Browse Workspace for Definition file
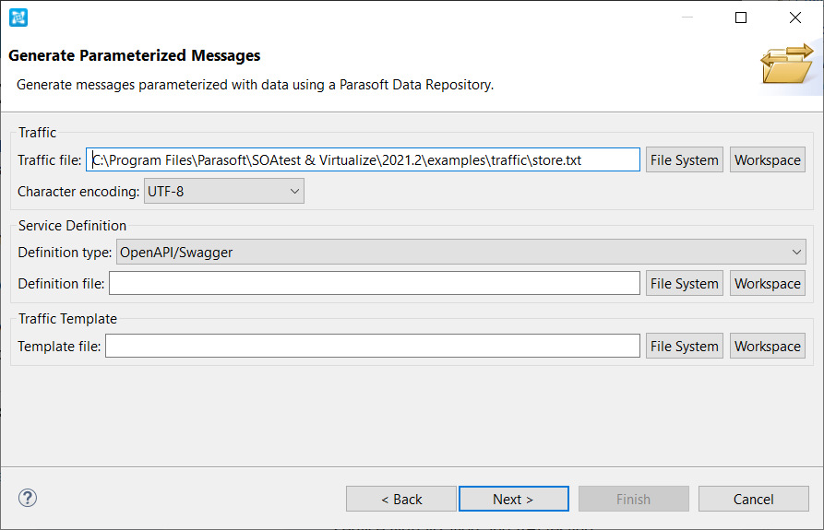This screenshot has width=824, height=530. tap(767, 283)
